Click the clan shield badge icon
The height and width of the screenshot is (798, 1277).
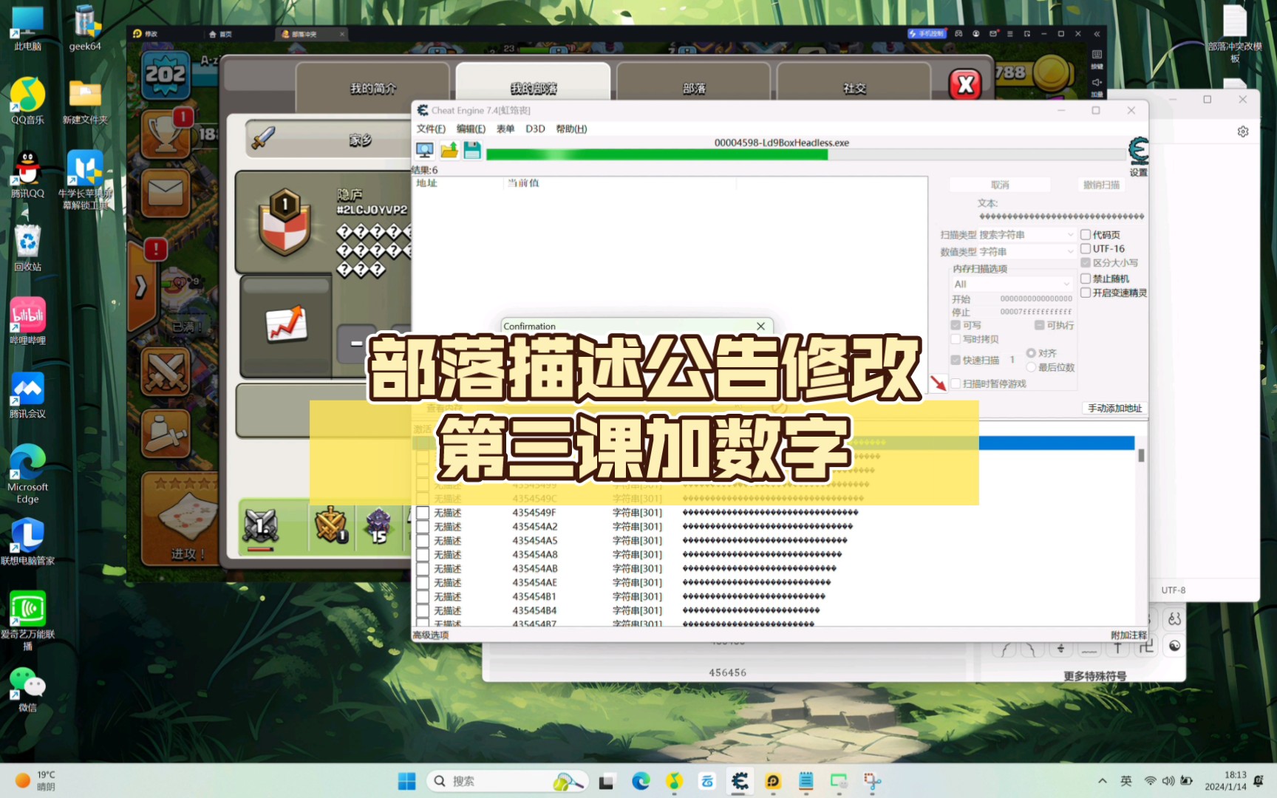(285, 222)
